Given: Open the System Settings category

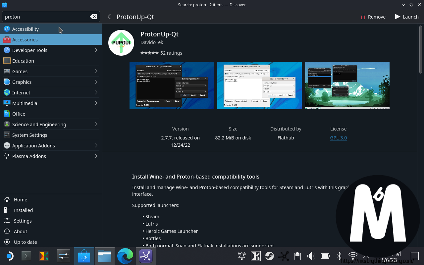Looking at the screenshot, I should pyautogui.click(x=51, y=135).
